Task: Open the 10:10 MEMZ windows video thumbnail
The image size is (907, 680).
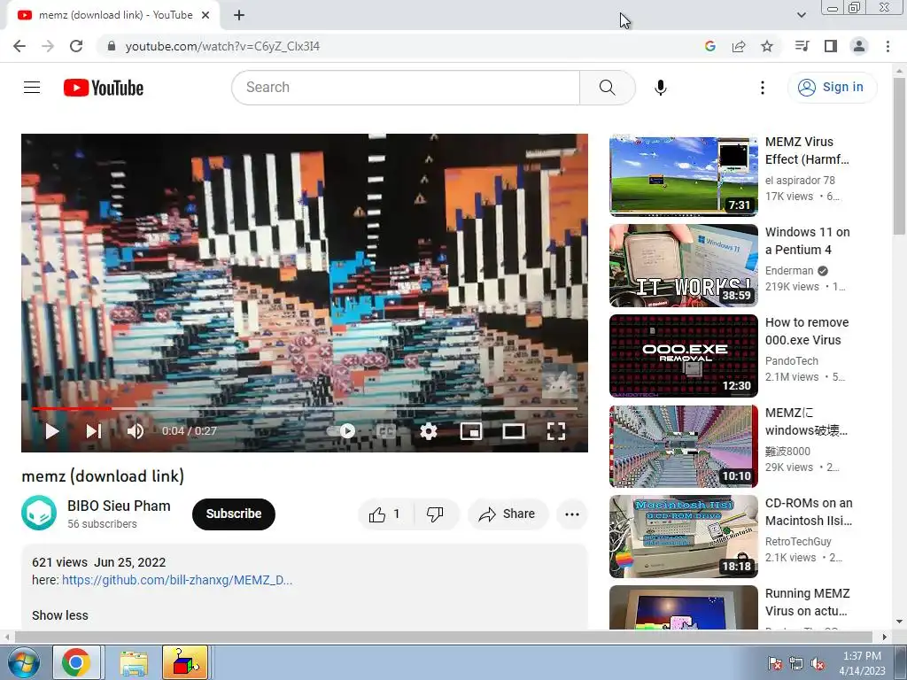Action: [684, 446]
